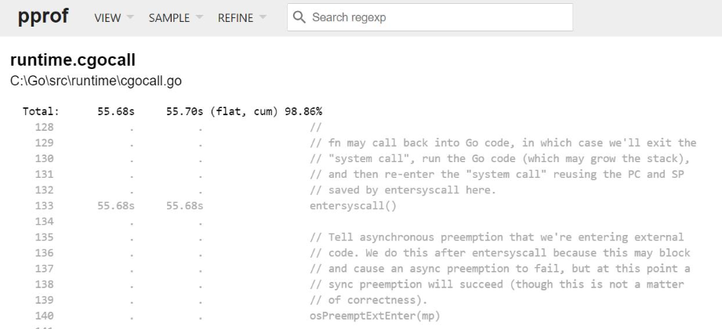
Task: Click the entersyscall() source line
Action: 353,206
